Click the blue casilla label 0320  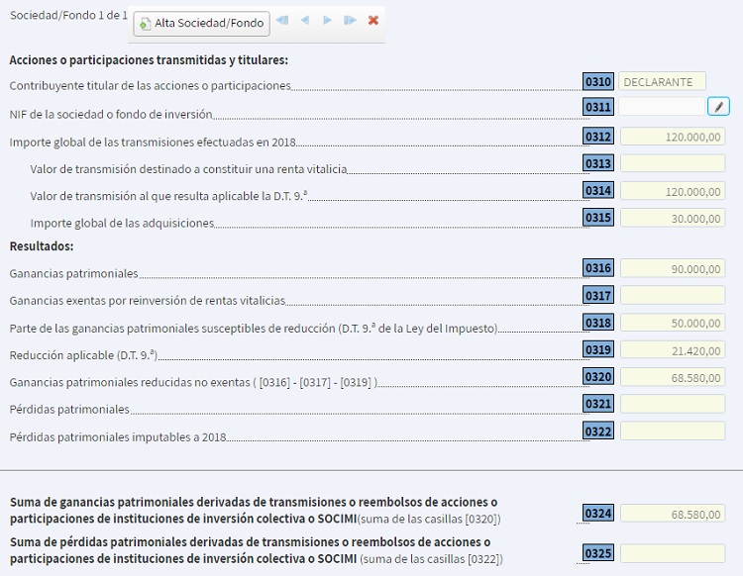click(598, 377)
